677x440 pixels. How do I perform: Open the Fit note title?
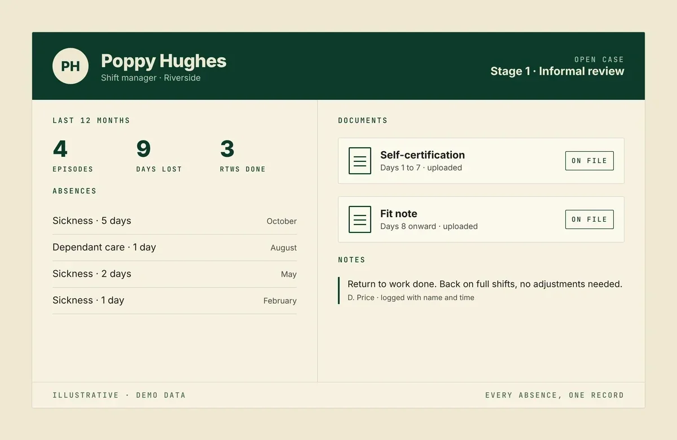399,214
